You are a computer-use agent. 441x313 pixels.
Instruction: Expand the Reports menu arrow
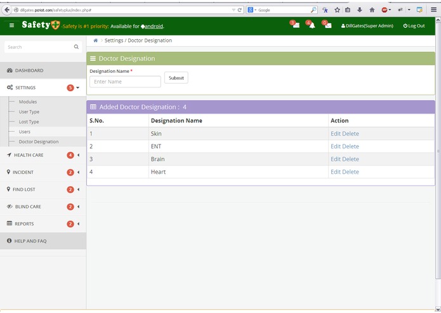[79, 224]
